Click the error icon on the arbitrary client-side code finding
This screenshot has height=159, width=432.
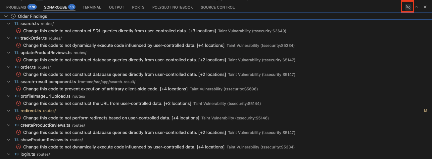pyautogui.click(x=19, y=89)
